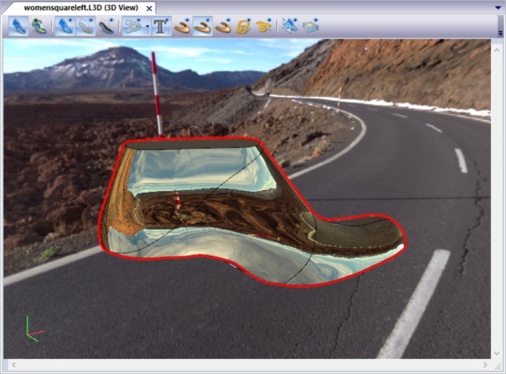Screen dimensions: 506x374
Task: Toggle visibility of the grey insole
Action: [86, 26]
